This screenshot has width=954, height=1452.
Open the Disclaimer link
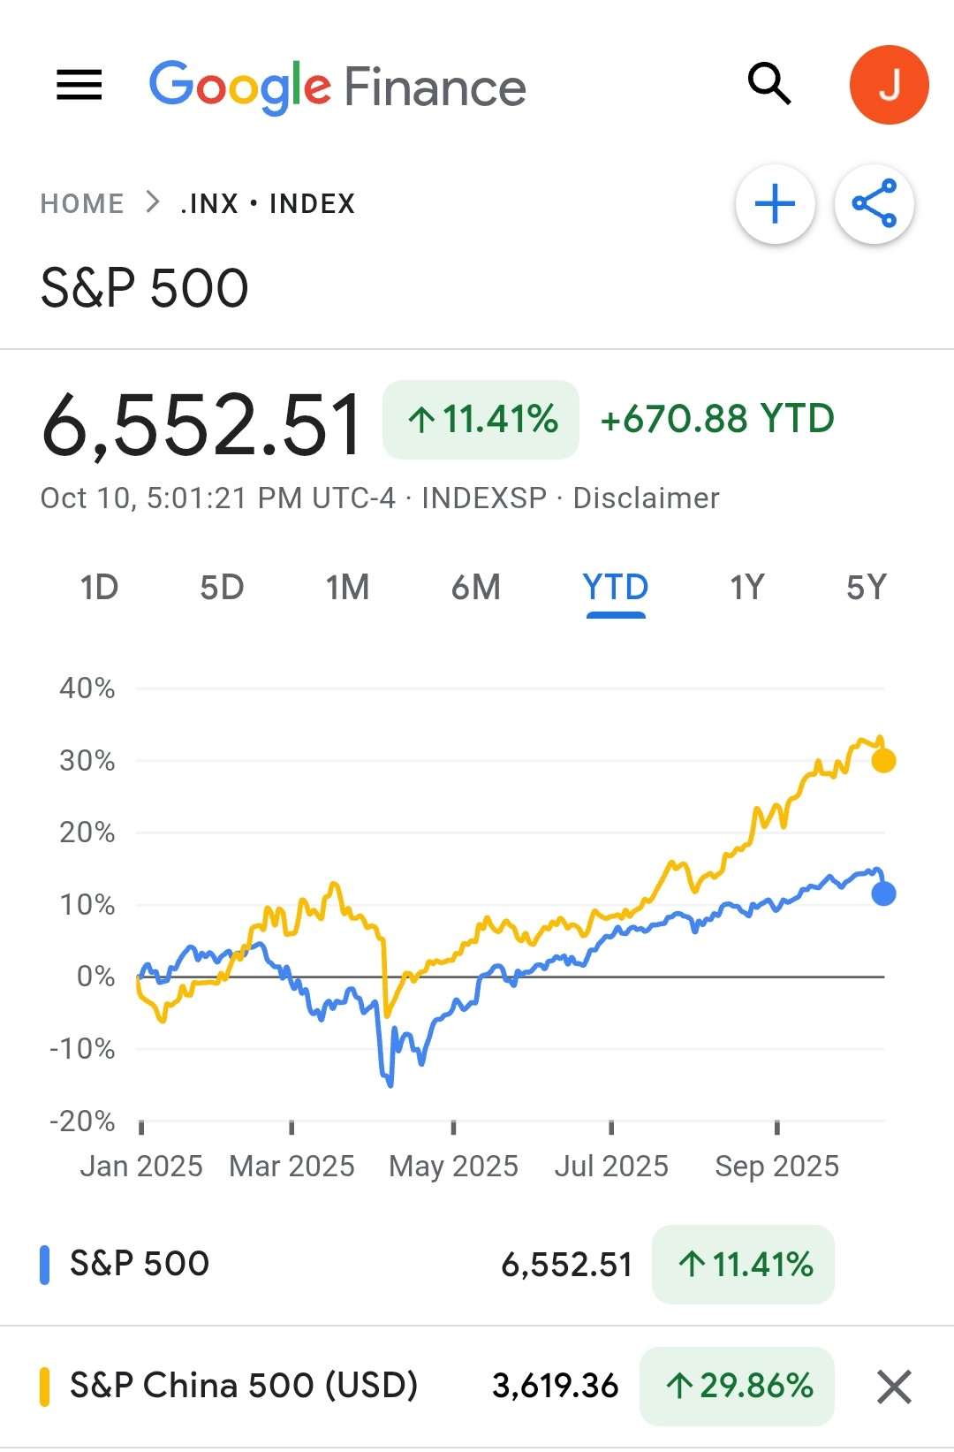click(646, 498)
